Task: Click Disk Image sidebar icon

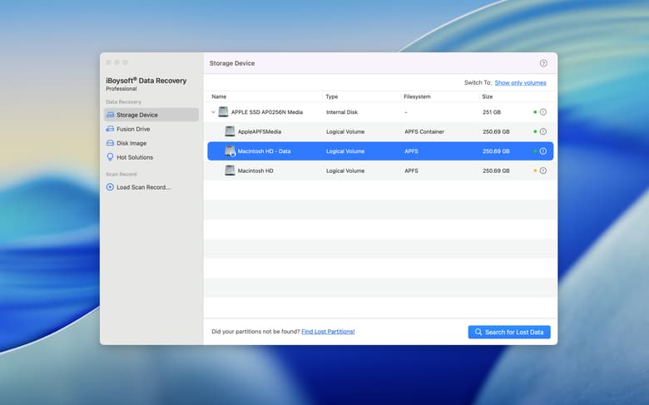Action: 110,143
